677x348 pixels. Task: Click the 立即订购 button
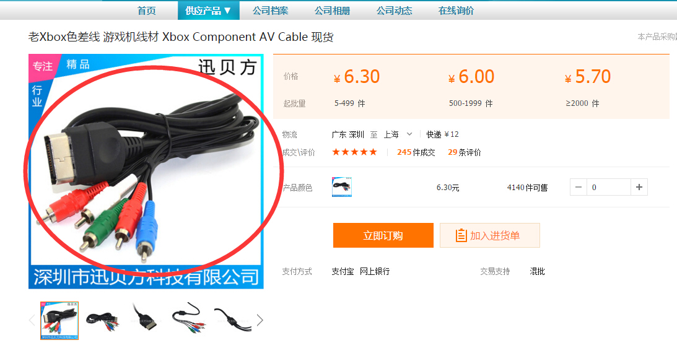tap(383, 235)
